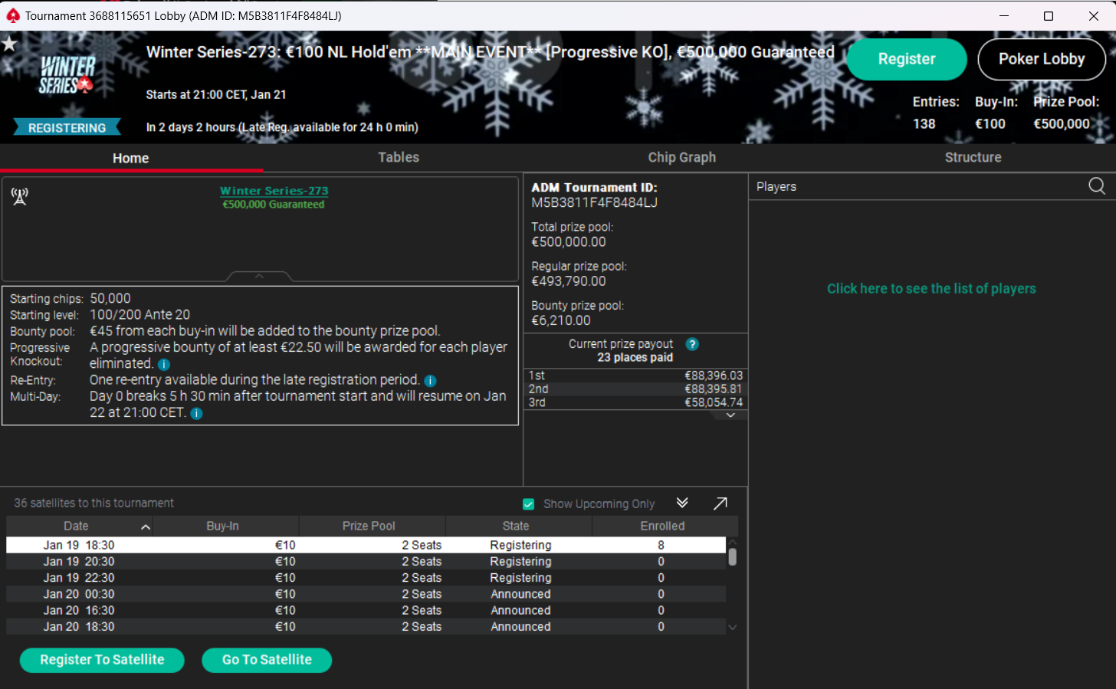Screen dimensions: 1116x689
Task: Click the Regular prize pool value €493,790.00
Action: (569, 281)
